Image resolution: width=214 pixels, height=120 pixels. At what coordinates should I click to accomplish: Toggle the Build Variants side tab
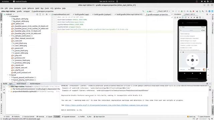(1, 108)
